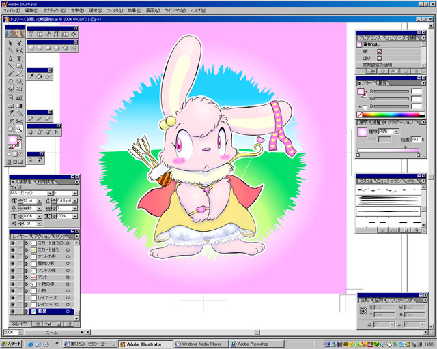Open the ウィンドウ menu
The height and width of the screenshot is (349, 437).
175,11
